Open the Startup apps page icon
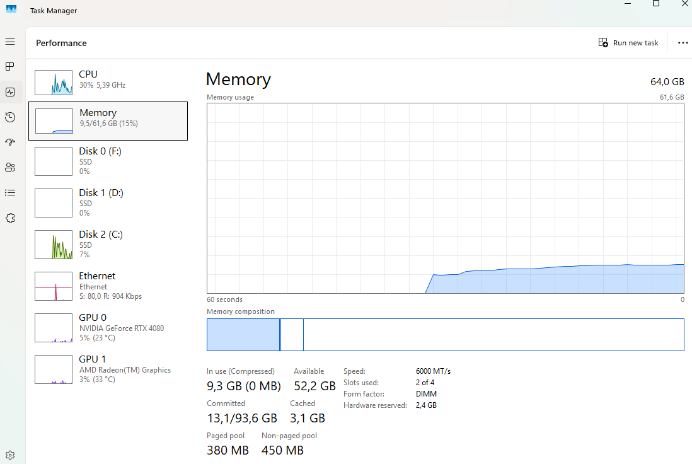Image resolution: width=692 pixels, height=464 pixels. (x=10, y=142)
